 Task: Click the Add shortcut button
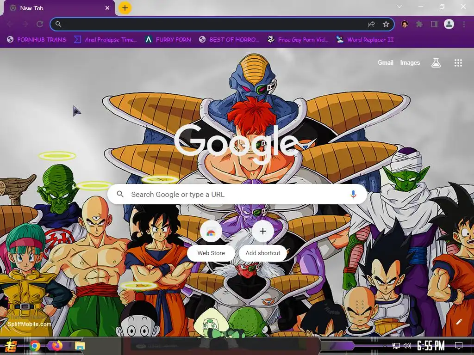pyautogui.click(x=263, y=241)
